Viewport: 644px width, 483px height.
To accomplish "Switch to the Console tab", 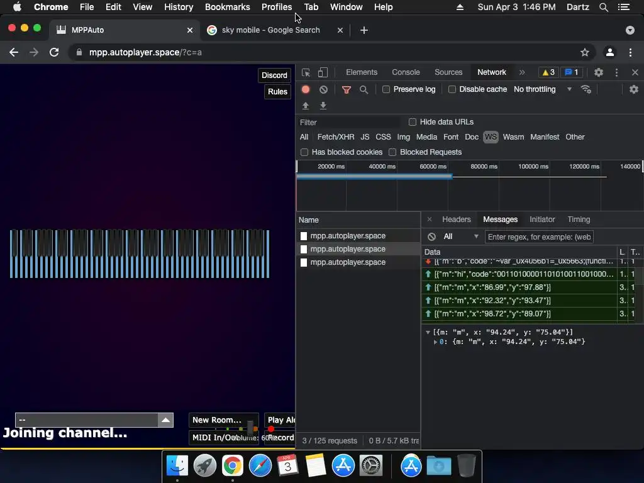I will (x=406, y=72).
